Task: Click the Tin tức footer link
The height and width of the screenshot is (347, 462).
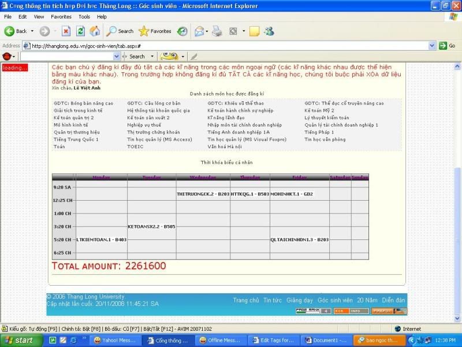Action: (272, 300)
